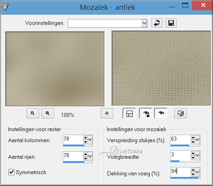This screenshot has height=186, width=213.
Task: Click the proof eye icon
Action: 161,113
